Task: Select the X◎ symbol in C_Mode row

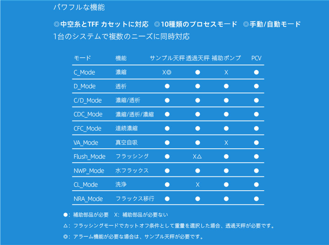Action: 167,72
